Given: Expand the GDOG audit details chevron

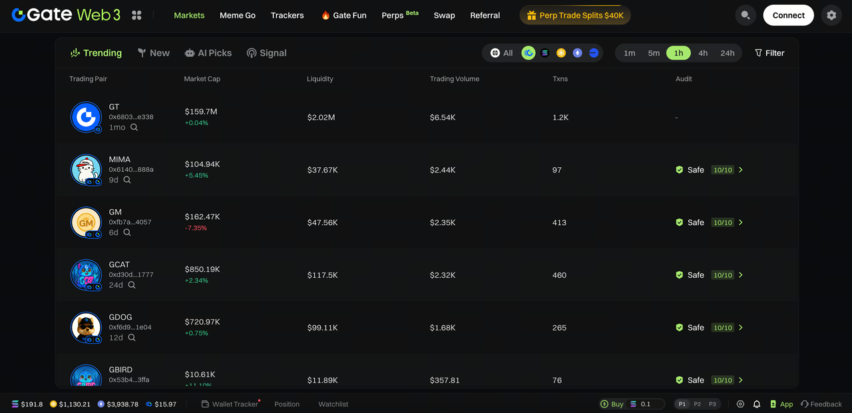Looking at the screenshot, I should point(741,328).
